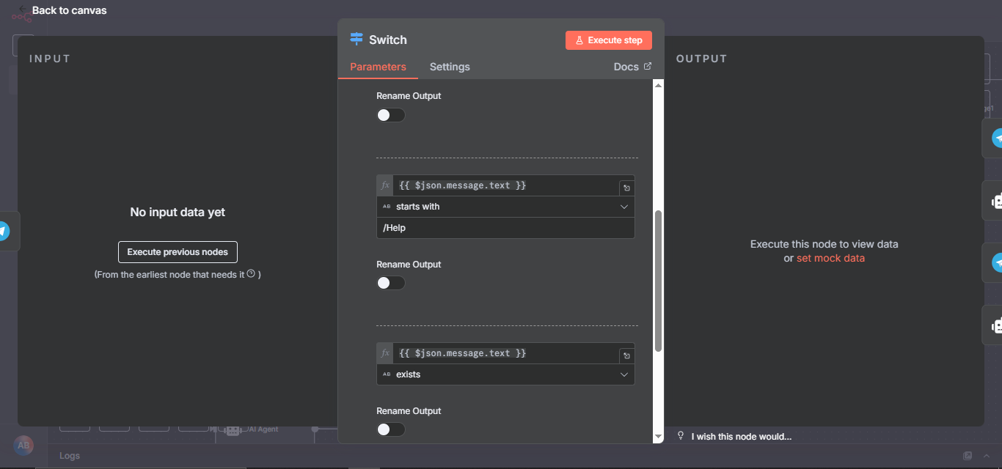This screenshot has height=469, width=1002.
Task: Click the set mock data link
Action: (830, 258)
